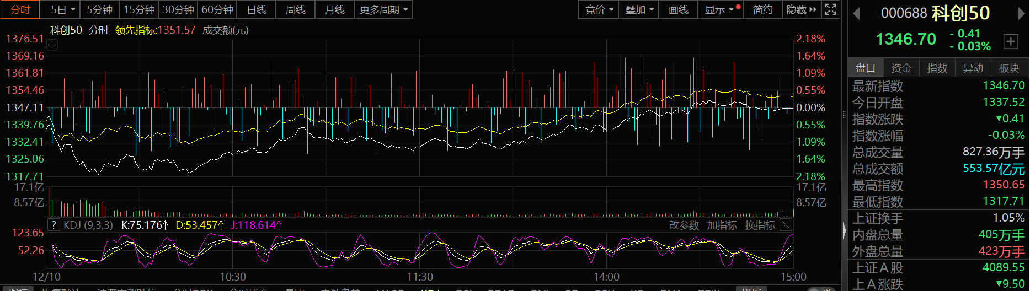Expand the 叠加 overlay dropdown
The height and width of the screenshot is (291, 1030).
[639, 9]
